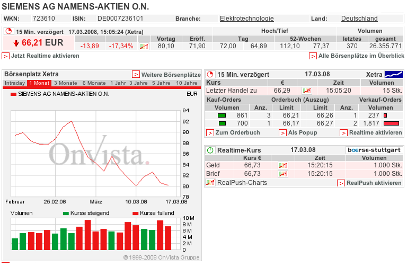Click the Xetra mini chart icon

394,75
